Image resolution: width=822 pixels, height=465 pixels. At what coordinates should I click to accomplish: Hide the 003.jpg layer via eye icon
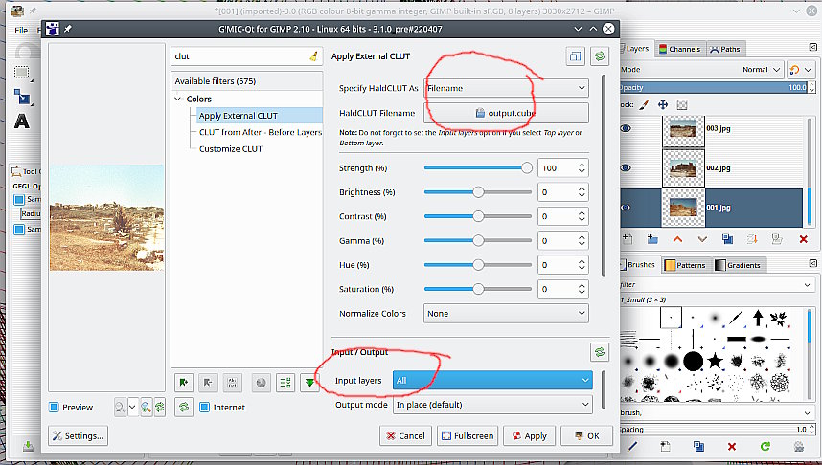click(x=626, y=127)
